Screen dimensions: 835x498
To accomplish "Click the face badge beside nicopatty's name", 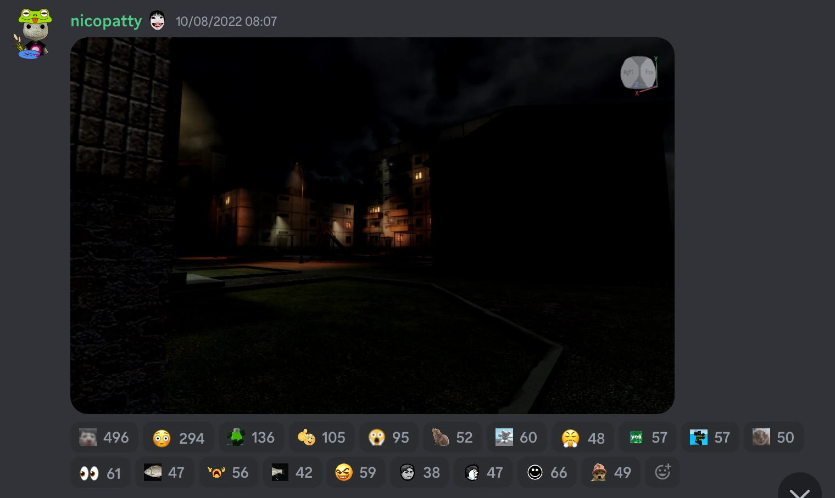I will pos(158,21).
